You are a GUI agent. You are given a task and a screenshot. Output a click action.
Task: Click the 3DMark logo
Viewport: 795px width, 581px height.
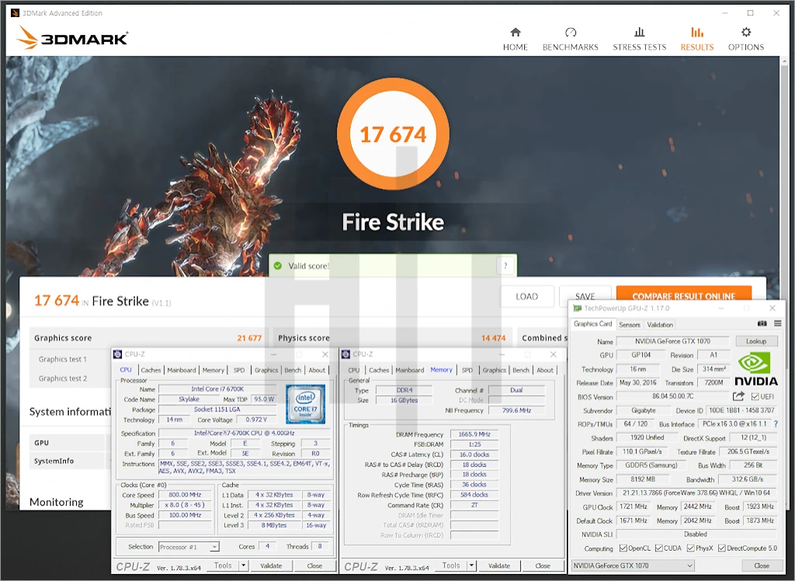[72, 38]
